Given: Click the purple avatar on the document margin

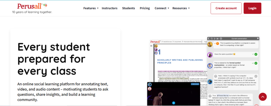Looking at the screenshot, I should (x=156, y=49).
